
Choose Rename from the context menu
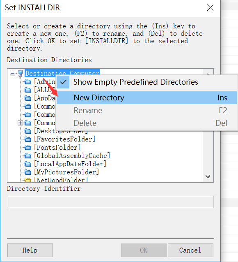[x=146, y=111]
